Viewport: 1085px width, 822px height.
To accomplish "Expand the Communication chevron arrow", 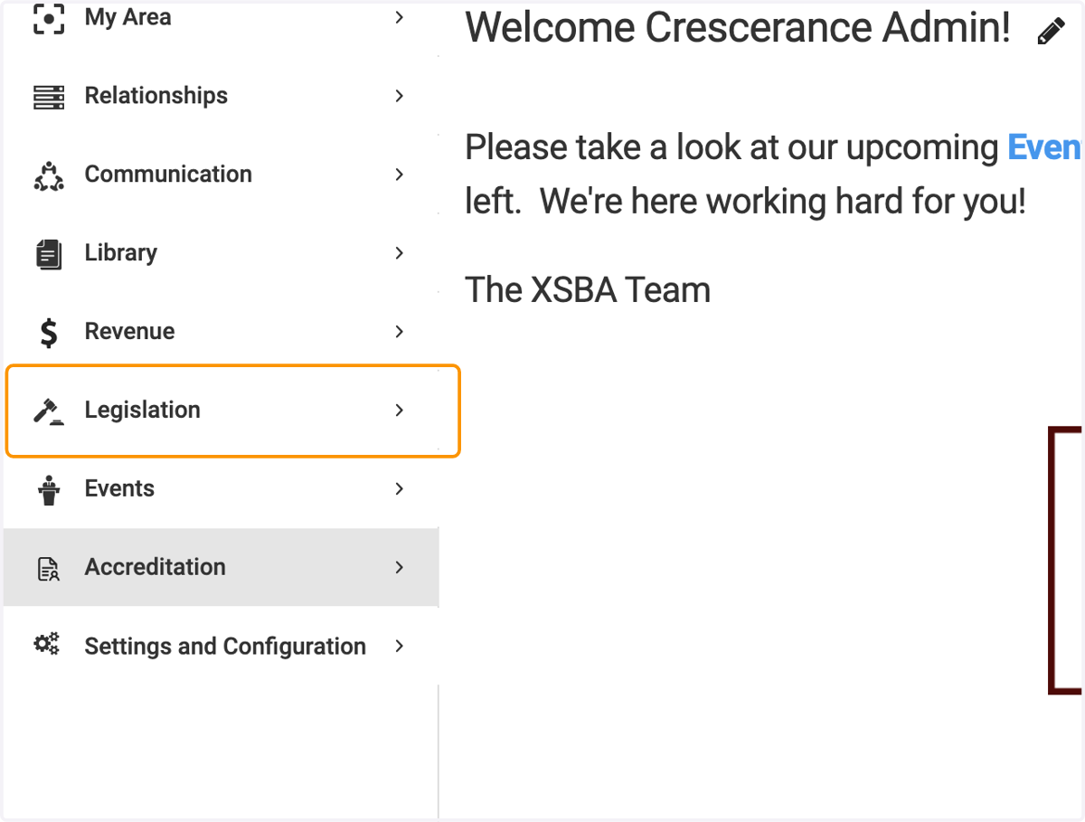I will coord(400,175).
